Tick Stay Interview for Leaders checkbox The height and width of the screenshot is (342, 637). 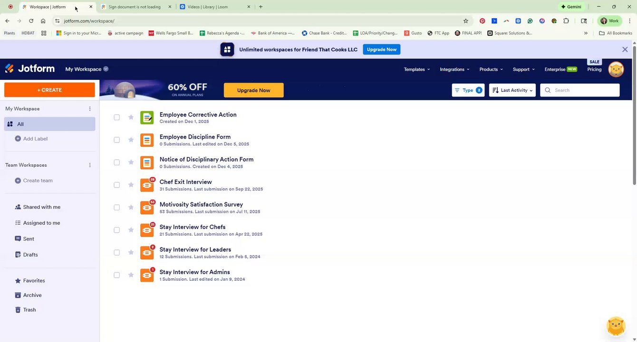[116, 252]
